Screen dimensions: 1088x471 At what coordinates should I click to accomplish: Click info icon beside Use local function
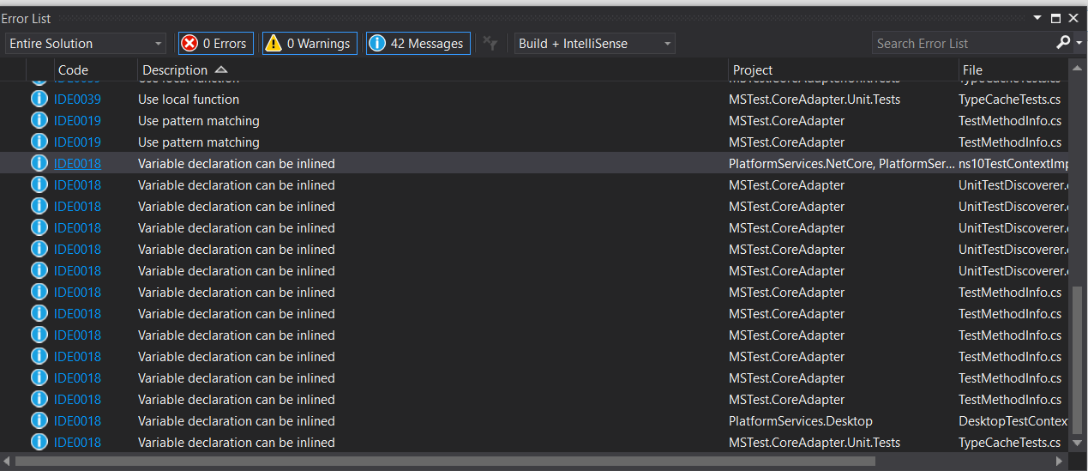[x=39, y=100]
